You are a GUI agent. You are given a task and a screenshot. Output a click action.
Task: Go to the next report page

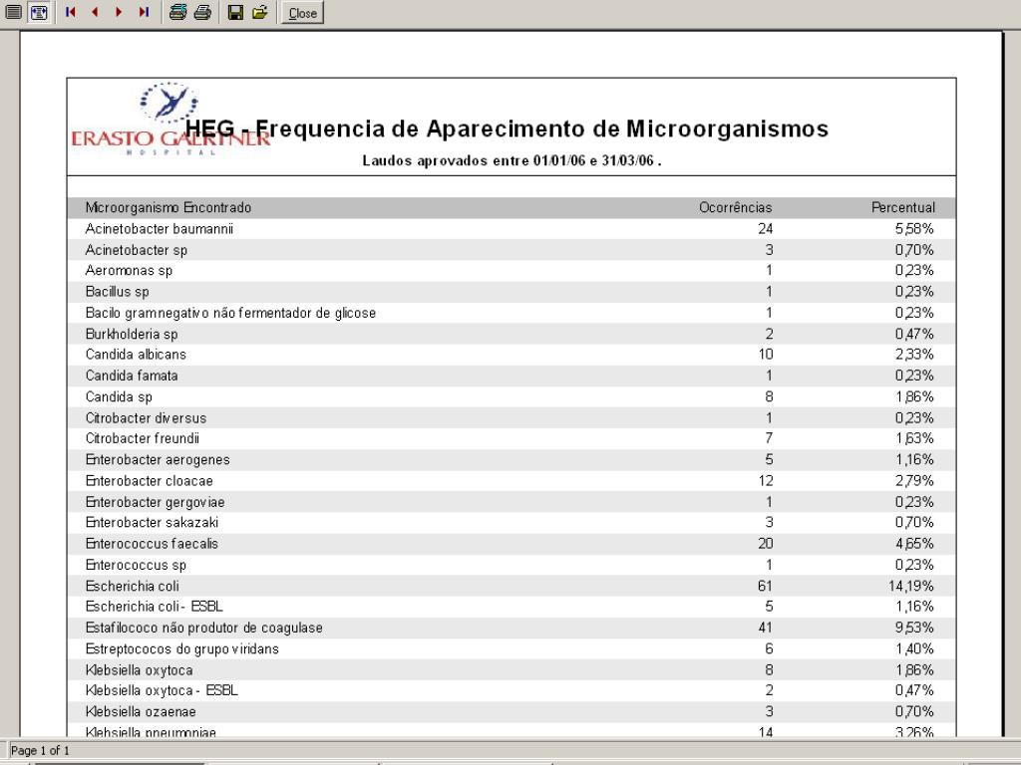pyautogui.click(x=120, y=12)
